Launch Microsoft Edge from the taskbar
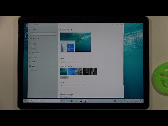The height and width of the screenshot is (126, 168). (71, 101)
